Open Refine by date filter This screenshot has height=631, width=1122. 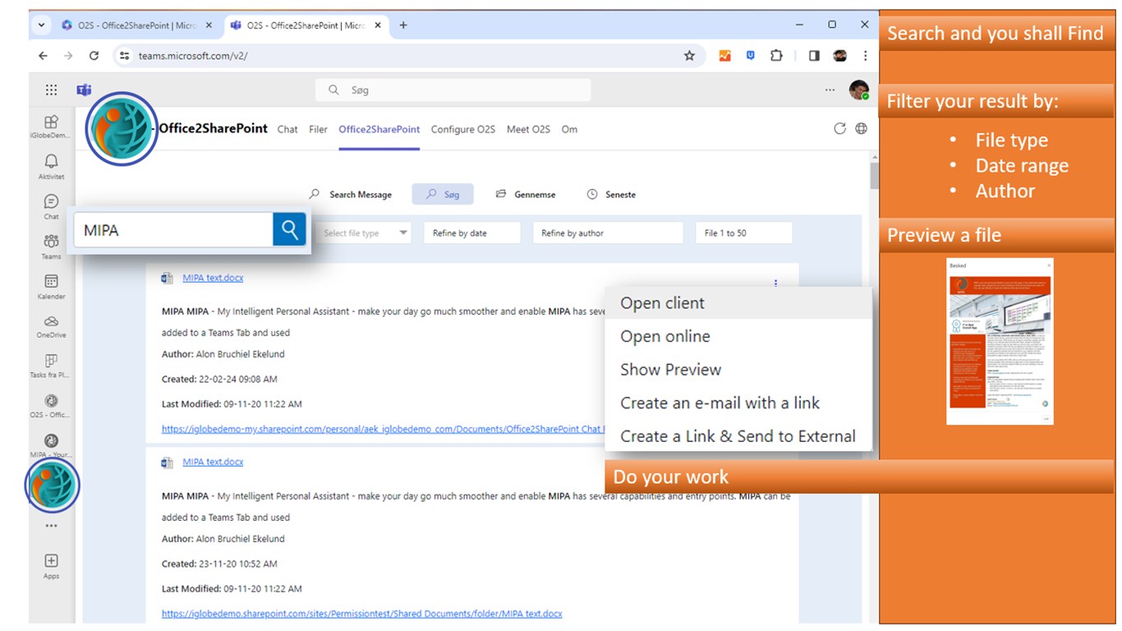click(x=472, y=233)
